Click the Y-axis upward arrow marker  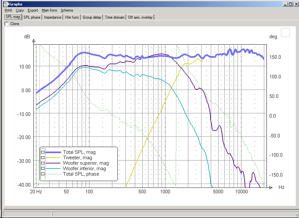(x=34, y=41)
